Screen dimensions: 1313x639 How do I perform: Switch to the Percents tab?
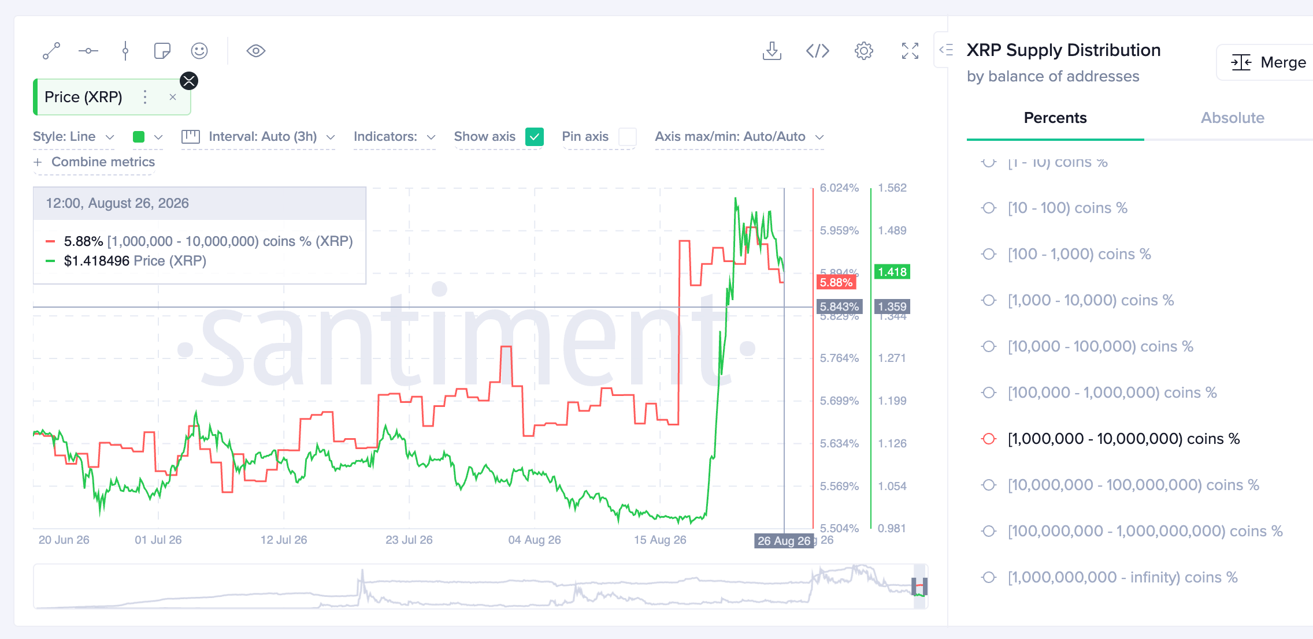coord(1055,118)
